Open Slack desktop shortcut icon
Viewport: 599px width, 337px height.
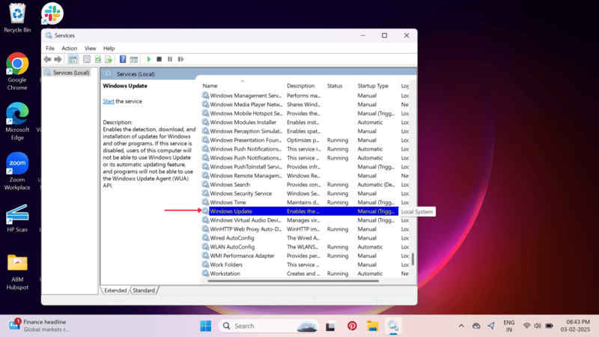[52, 14]
